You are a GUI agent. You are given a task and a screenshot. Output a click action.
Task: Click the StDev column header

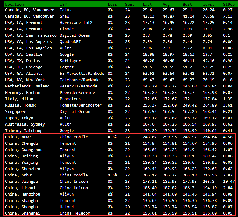pos(229,4)
